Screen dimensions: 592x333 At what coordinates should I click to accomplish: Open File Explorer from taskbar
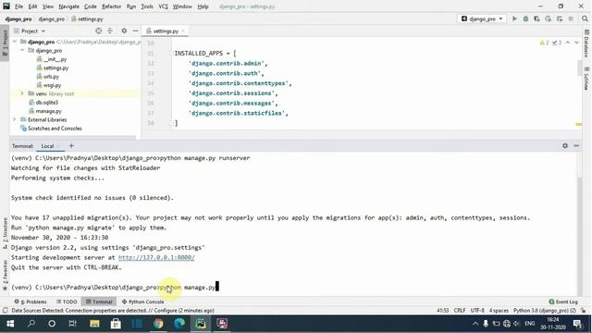pyautogui.click(x=94, y=324)
